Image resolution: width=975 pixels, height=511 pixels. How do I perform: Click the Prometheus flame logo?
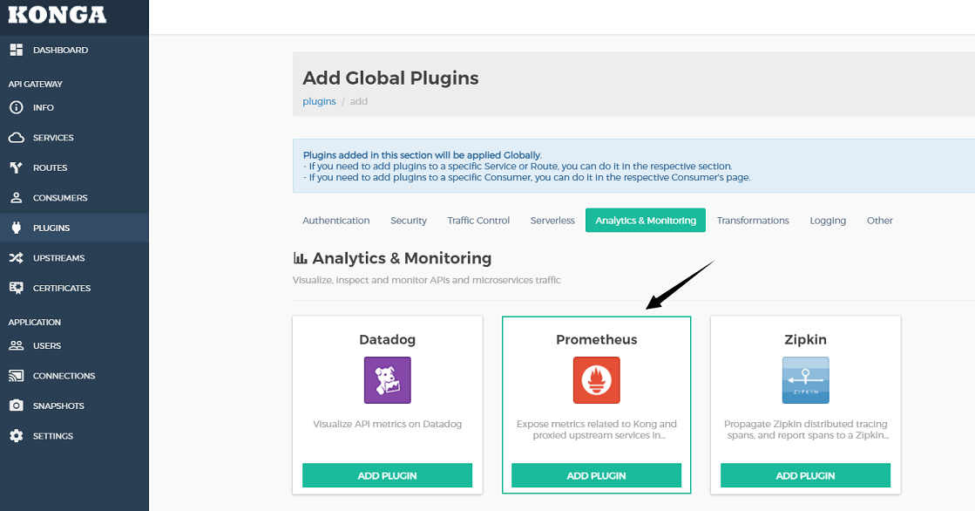click(596, 380)
